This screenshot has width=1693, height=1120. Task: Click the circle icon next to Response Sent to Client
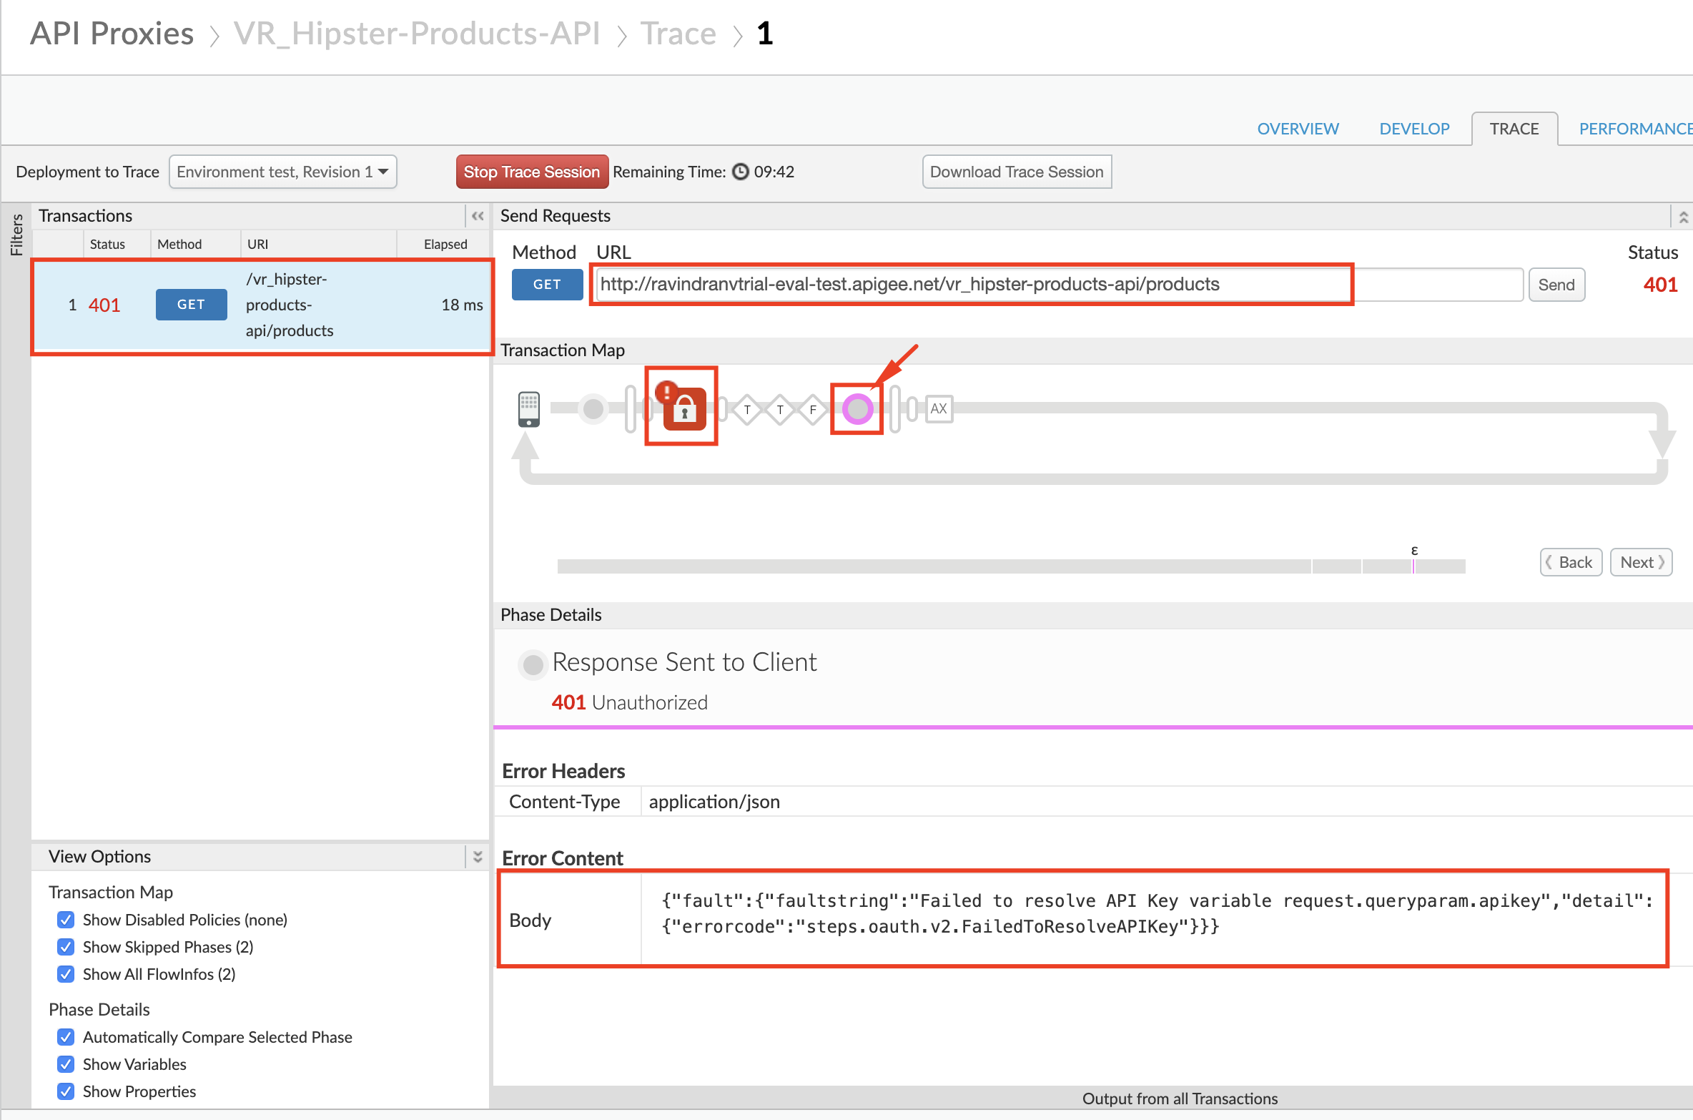pos(533,664)
